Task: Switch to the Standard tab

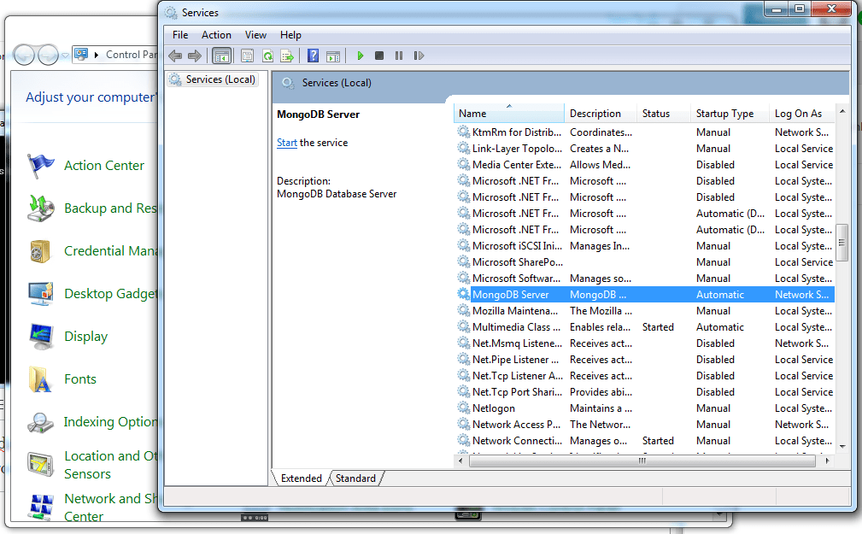Action: pyautogui.click(x=355, y=478)
